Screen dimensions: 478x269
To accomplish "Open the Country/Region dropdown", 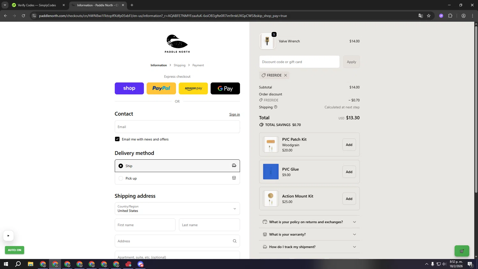I will [x=177, y=209].
